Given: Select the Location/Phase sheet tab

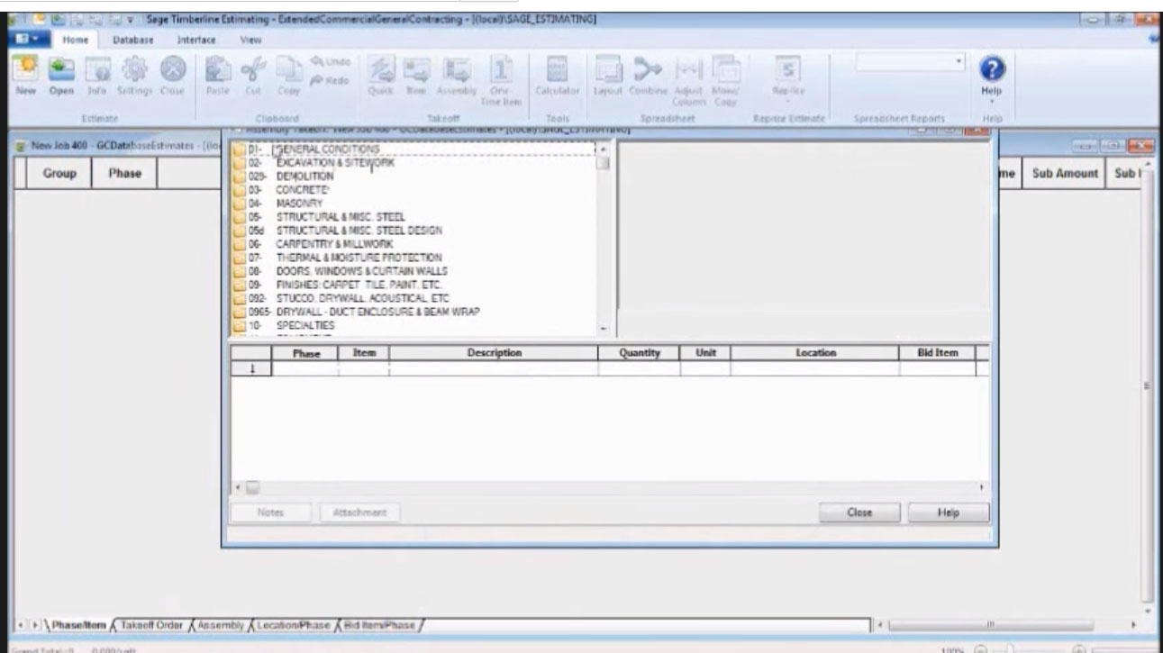Looking at the screenshot, I should pos(292,623).
